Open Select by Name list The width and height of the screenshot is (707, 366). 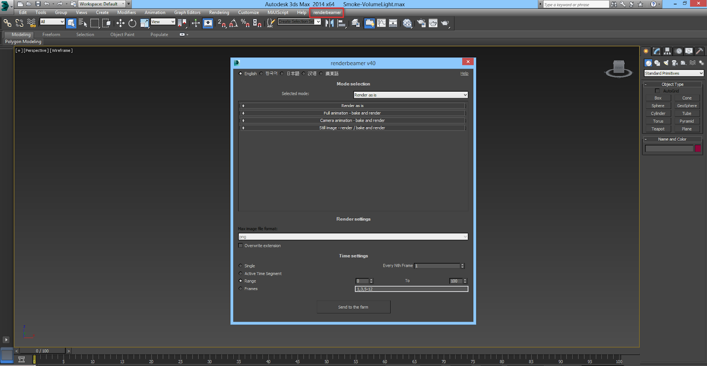point(83,23)
